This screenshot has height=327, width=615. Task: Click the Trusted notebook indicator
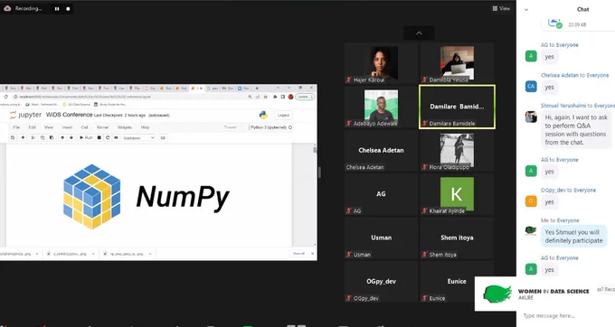click(x=231, y=127)
